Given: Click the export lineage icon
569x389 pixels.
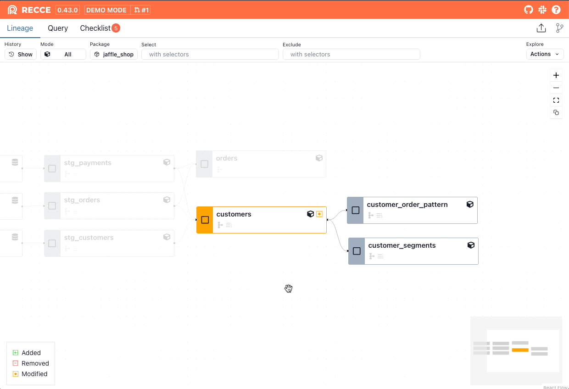Looking at the screenshot, I should click(541, 28).
